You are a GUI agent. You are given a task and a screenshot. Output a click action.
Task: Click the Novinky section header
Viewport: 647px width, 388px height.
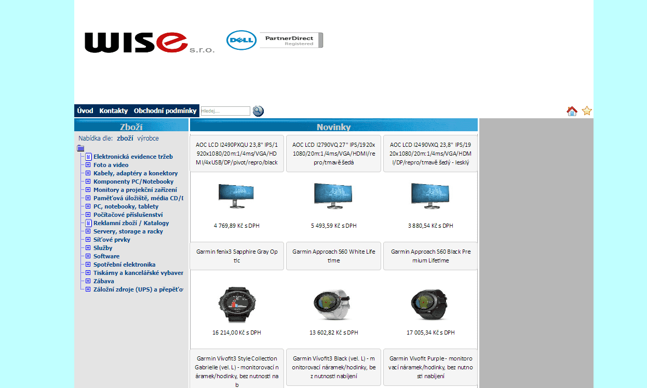[334, 125]
